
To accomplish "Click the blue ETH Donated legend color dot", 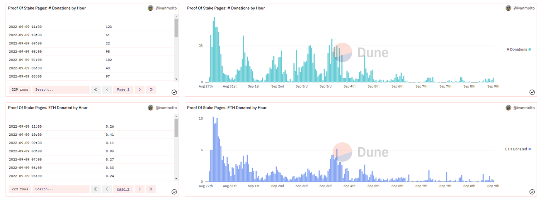I will (x=529, y=149).
